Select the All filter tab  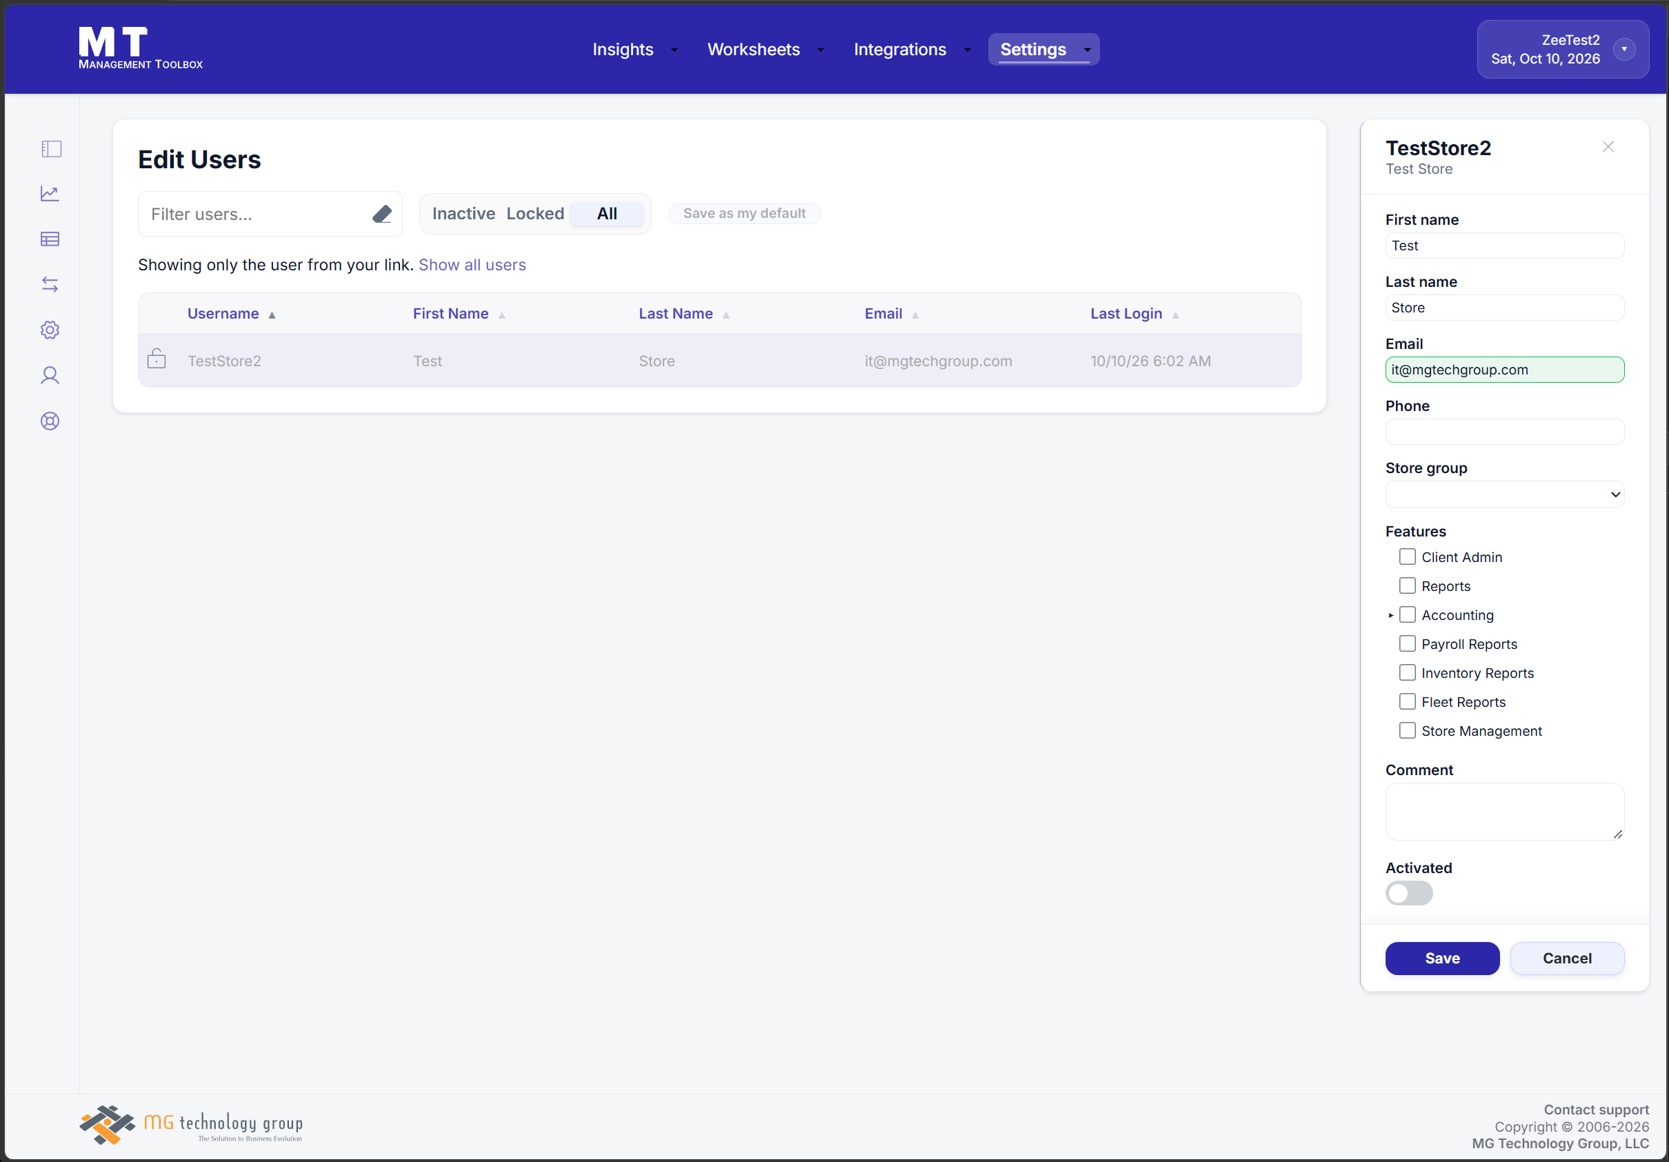[x=607, y=214]
